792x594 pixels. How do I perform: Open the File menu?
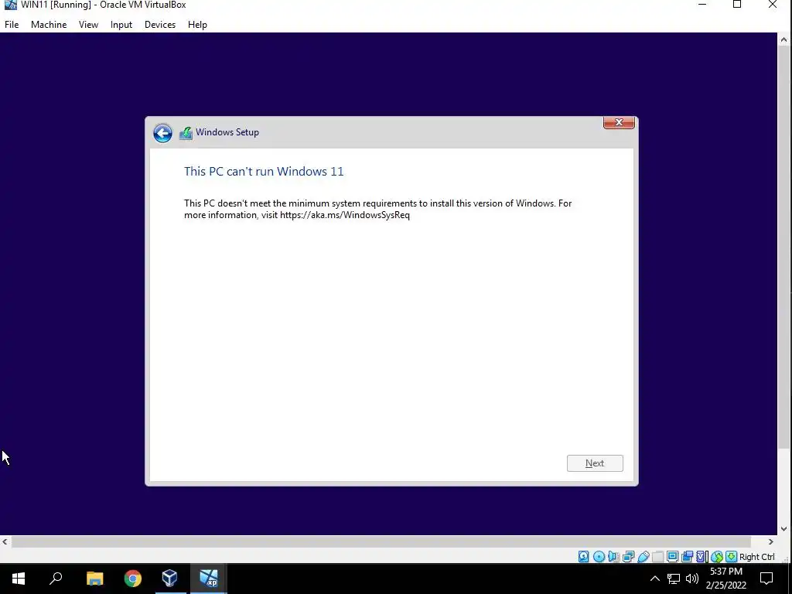12,25
